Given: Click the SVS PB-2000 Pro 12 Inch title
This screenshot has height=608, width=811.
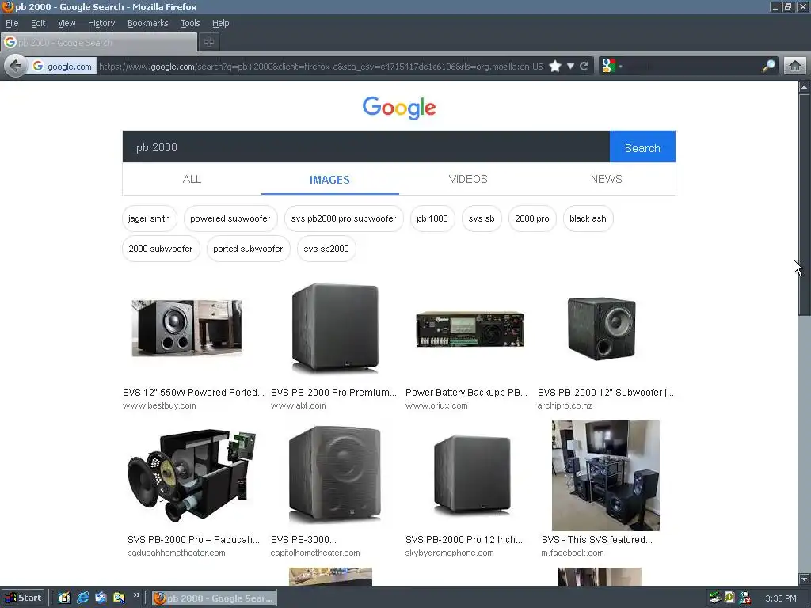Looking at the screenshot, I should tap(464, 539).
